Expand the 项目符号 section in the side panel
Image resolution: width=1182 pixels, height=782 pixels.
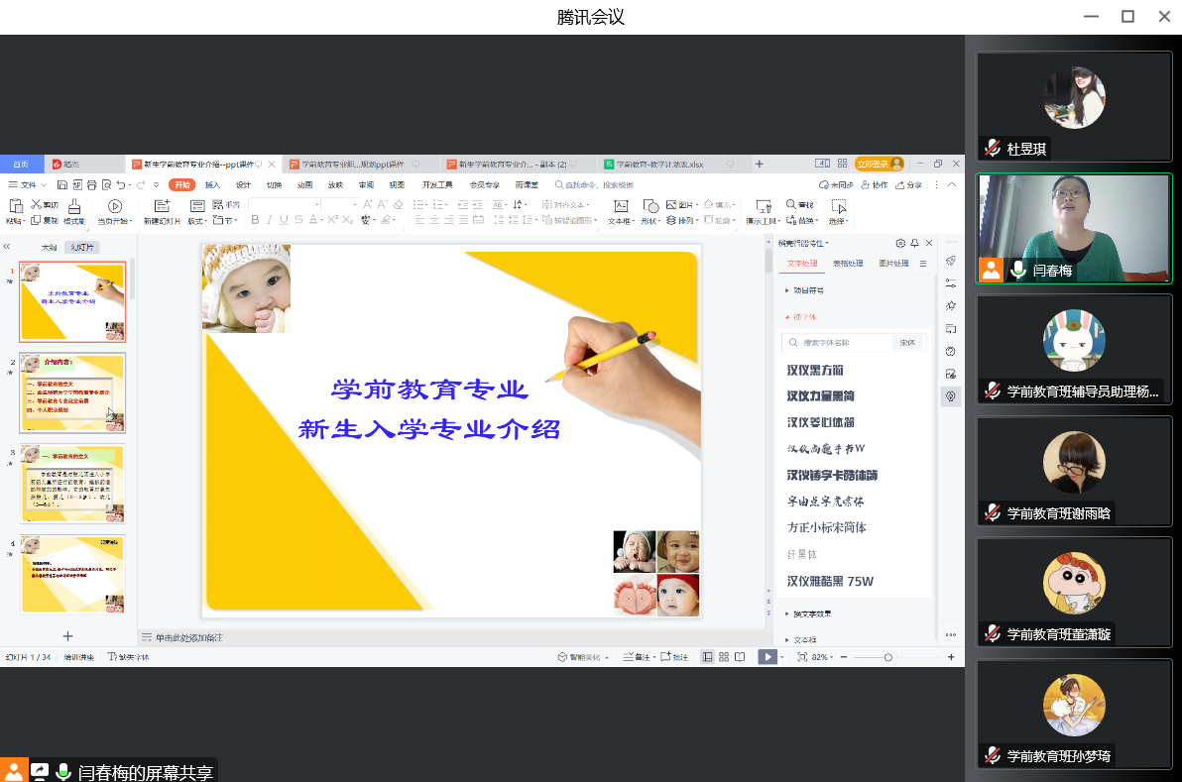point(805,290)
